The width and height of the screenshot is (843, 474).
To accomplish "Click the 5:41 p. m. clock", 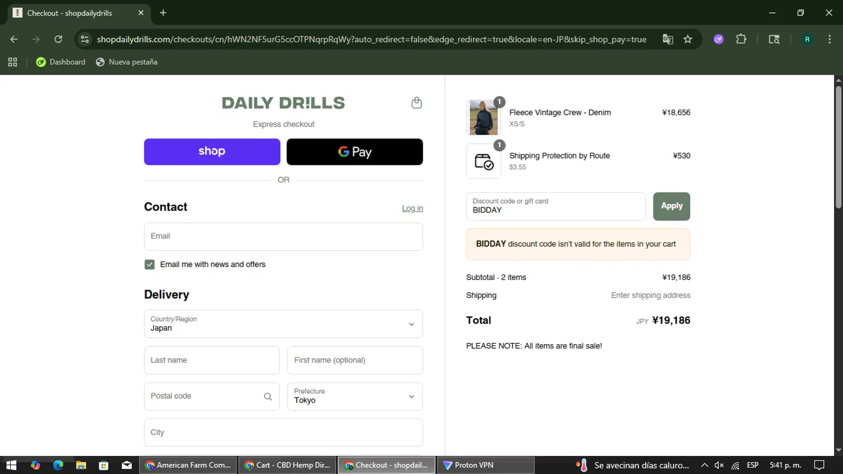I will click(786, 465).
